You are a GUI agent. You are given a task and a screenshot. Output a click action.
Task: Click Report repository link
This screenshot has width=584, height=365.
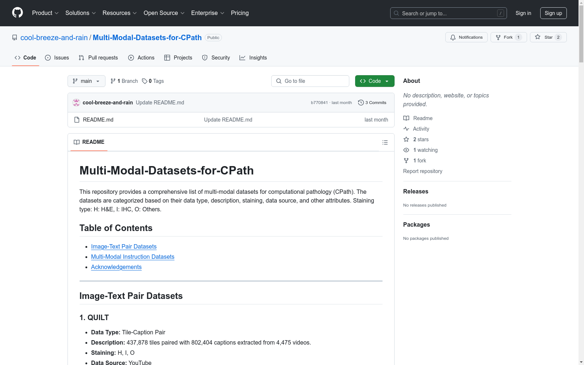423,171
